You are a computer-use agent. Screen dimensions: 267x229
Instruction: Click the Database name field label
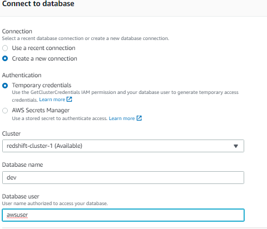22,165
